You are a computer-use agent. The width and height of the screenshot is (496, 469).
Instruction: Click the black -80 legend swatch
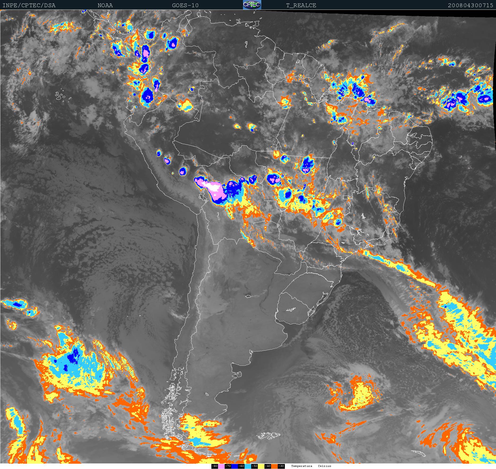pyautogui.click(x=215, y=466)
